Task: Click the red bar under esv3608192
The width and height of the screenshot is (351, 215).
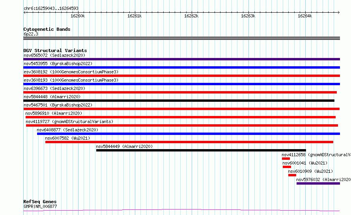Action: 181,76
